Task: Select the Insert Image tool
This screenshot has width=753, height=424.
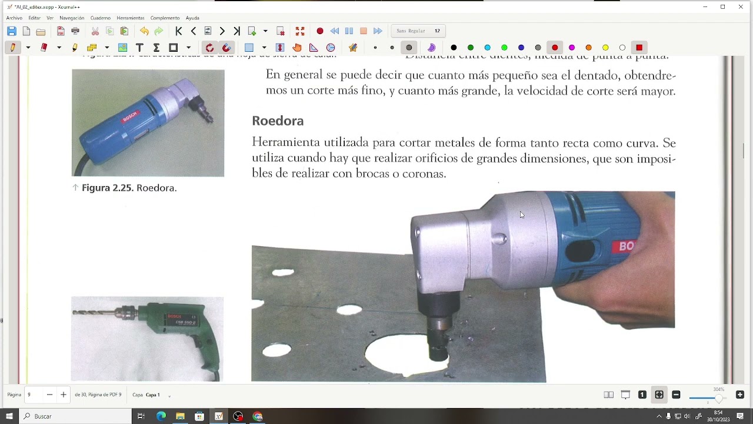Action: [x=122, y=48]
